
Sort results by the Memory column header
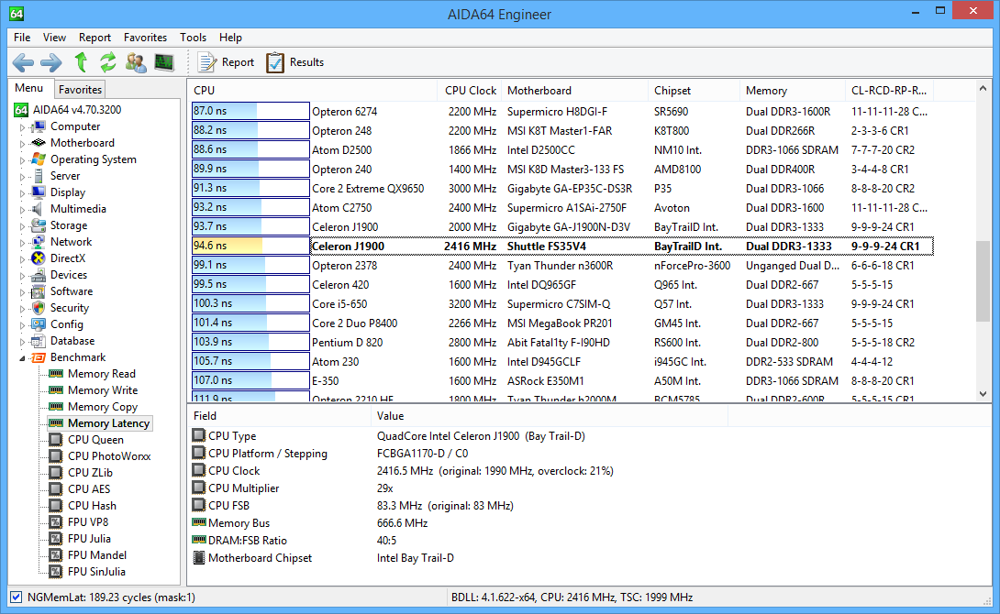pos(792,91)
